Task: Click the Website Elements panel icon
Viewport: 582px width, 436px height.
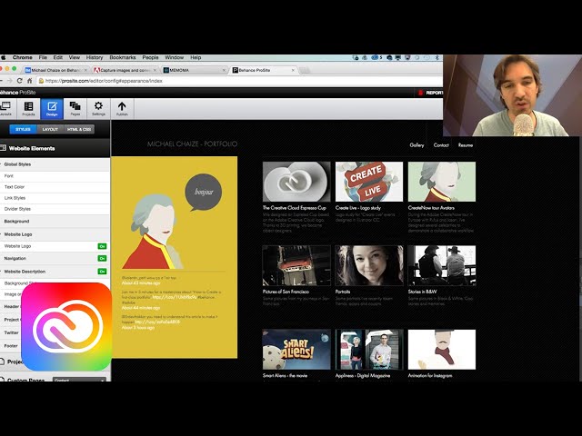Action: point(4,148)
